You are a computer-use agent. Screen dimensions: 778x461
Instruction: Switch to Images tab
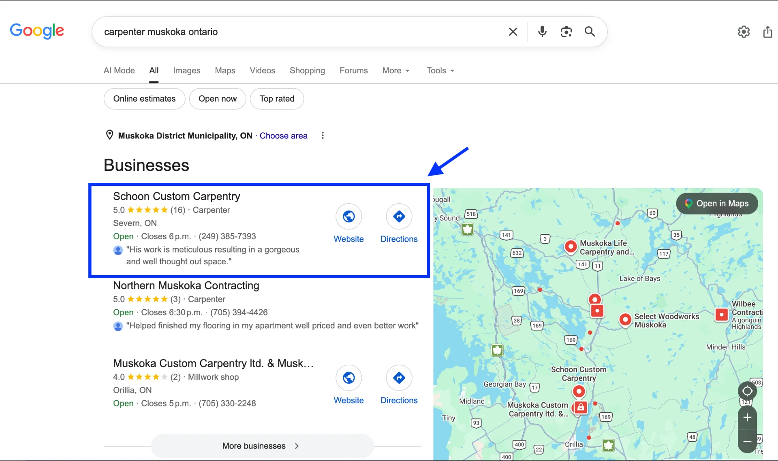click(186, 70)
